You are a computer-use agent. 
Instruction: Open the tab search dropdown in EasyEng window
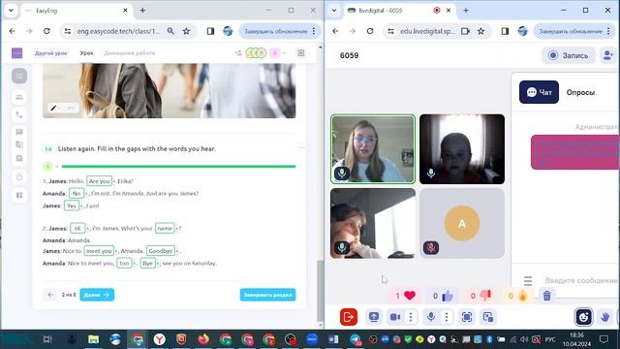(x=11, y=11)
